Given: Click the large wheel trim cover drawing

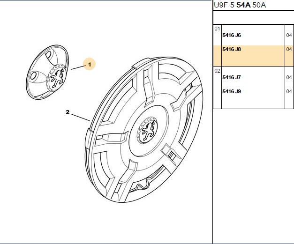Looking at the screenshot, I should (x=144, y=130).
